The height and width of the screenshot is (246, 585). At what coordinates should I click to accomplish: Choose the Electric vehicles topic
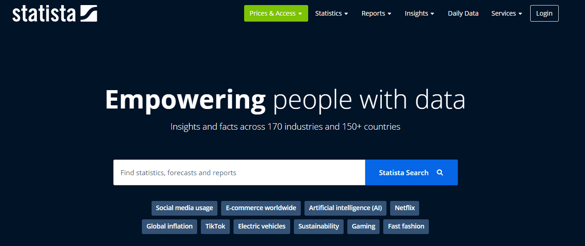(x=262, y=226)
